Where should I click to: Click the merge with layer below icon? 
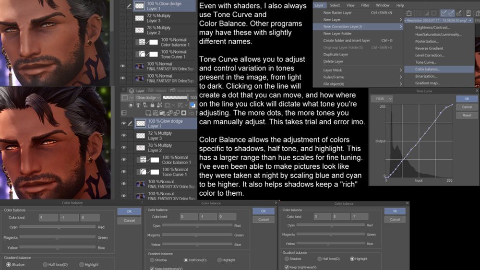click(x=177, y=113)
